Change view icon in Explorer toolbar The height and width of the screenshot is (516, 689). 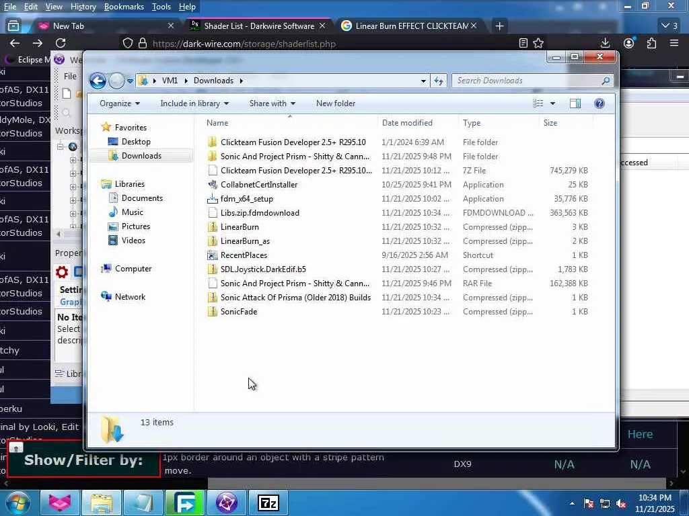click(538, 103)
